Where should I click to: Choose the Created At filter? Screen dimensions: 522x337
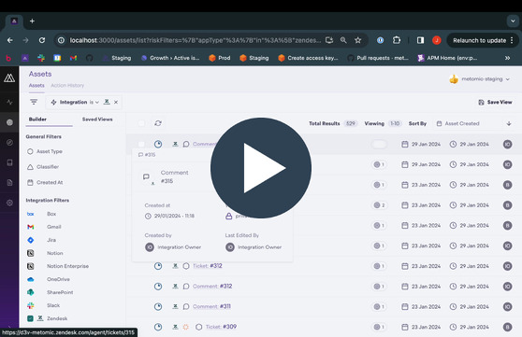coord(45,182)
